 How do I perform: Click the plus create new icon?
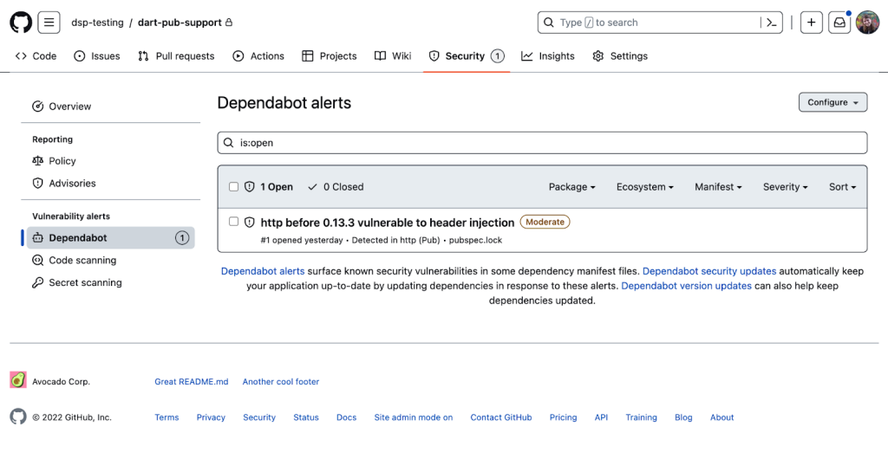pyautogui.click(x=811, y=23)
